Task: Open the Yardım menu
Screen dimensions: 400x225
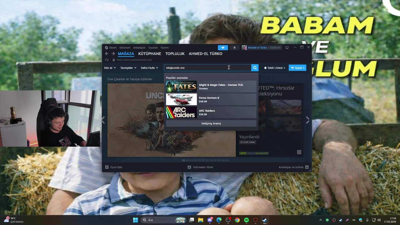Action: pos(164,48)
